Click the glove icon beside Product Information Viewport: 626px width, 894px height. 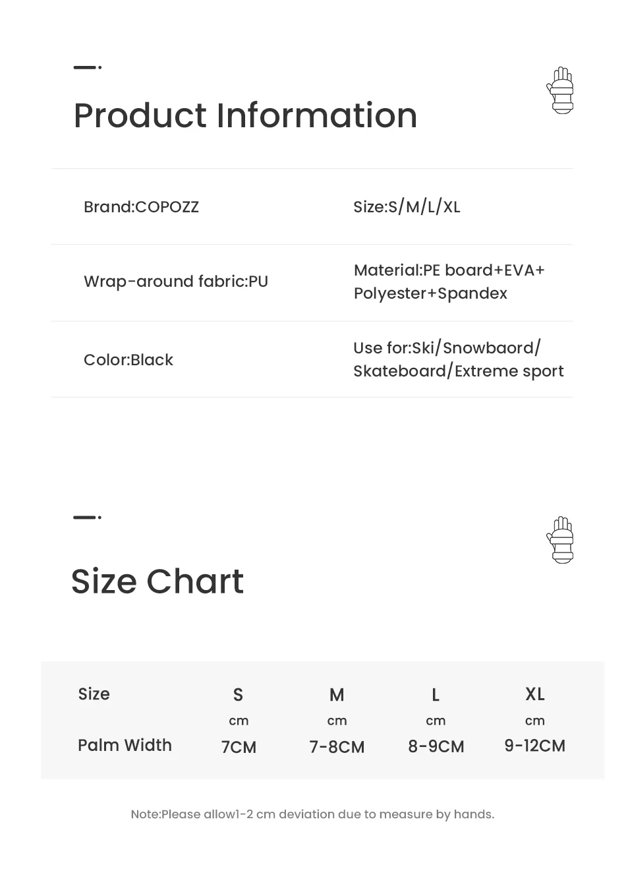561,90
